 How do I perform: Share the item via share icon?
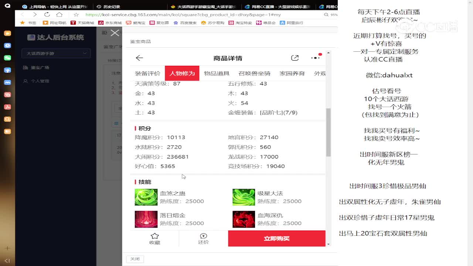tap(295, 58)
